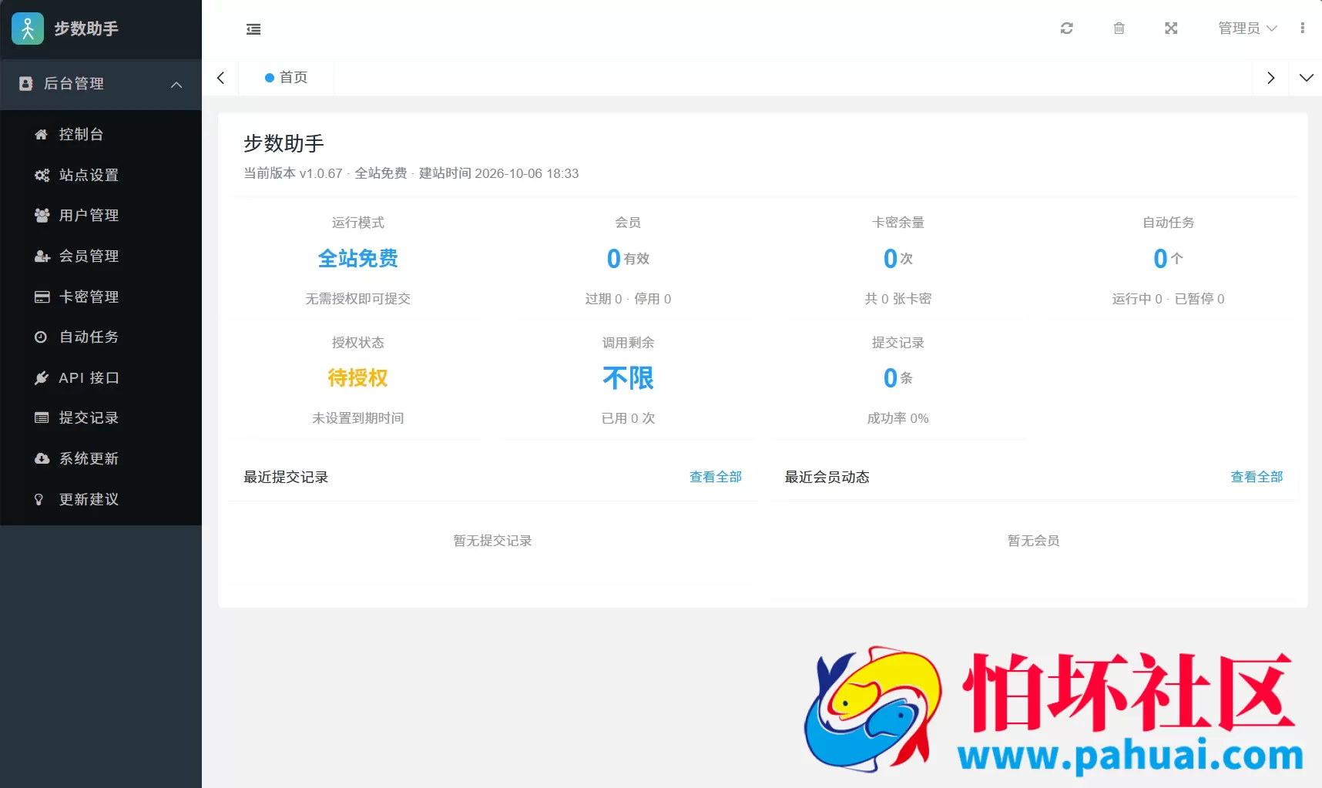Go to 提交记录 menu item
Screen dimensions: 1322x788
(x=101, y=417)
